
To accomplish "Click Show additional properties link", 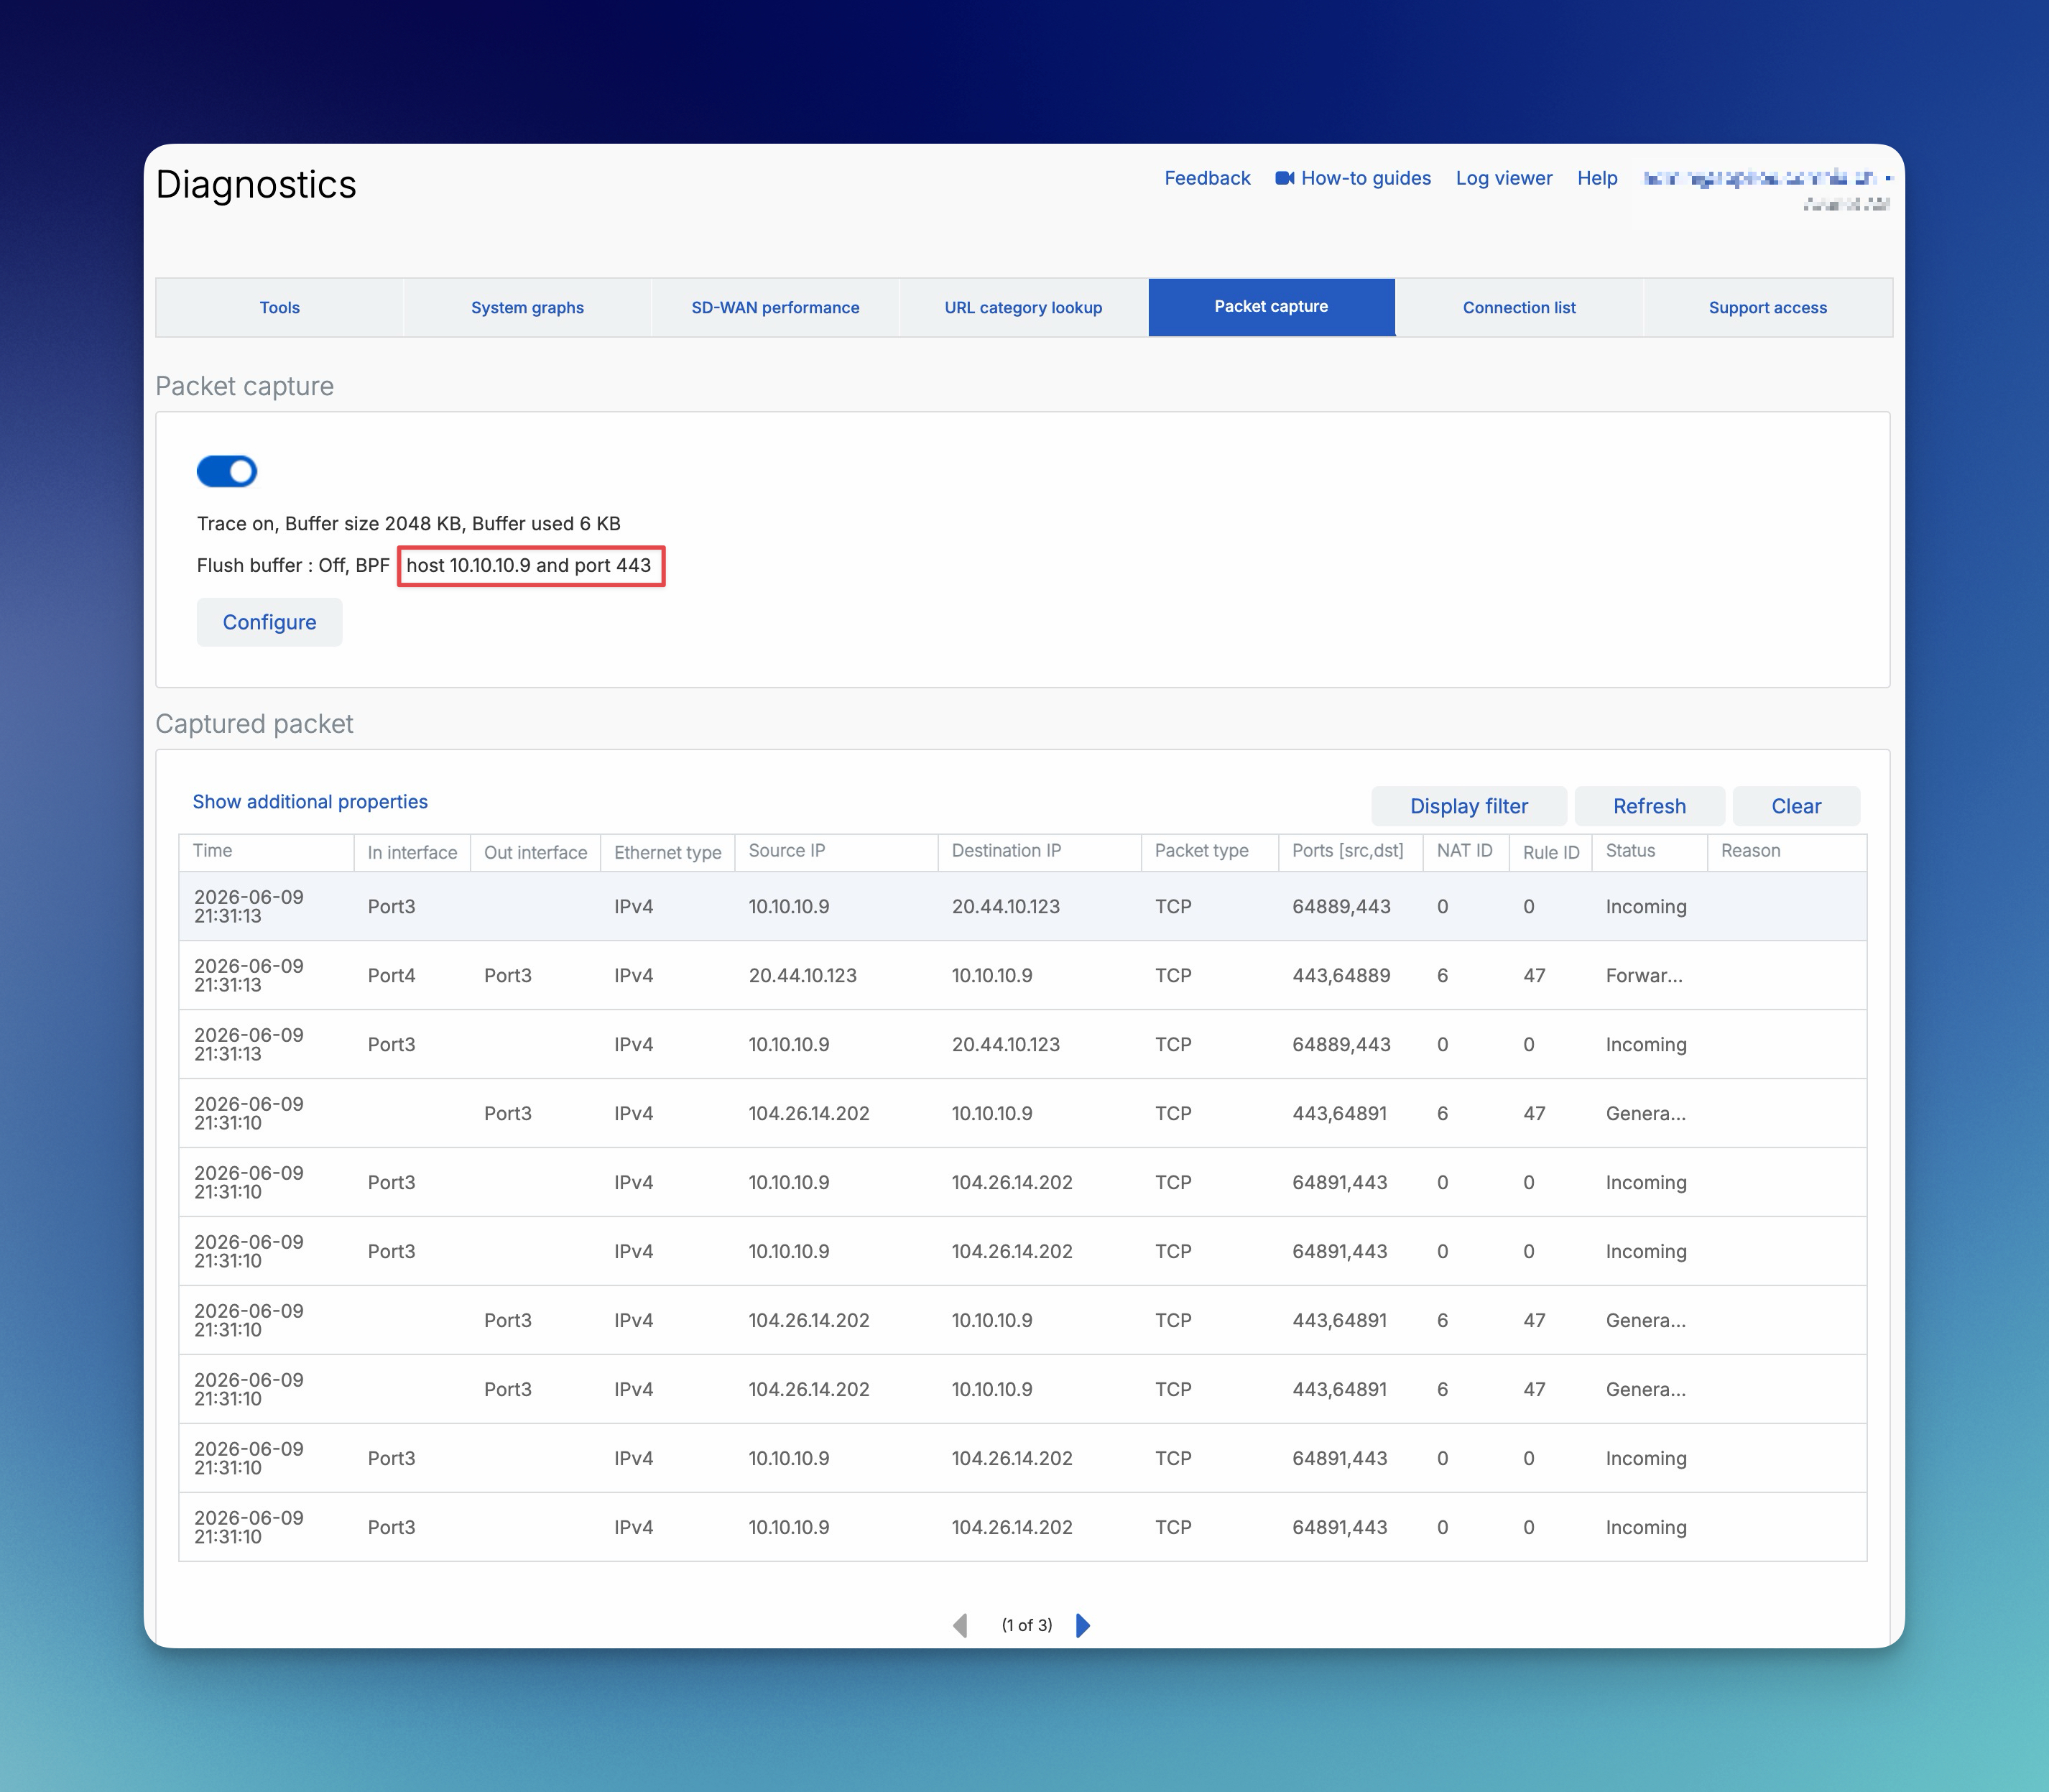I will tap(310, 802).
